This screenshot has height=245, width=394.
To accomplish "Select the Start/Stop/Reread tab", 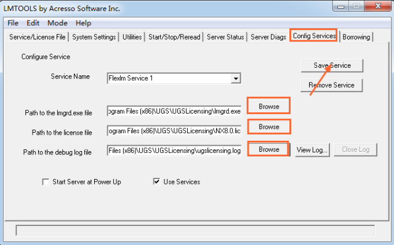I will [174, 37].
